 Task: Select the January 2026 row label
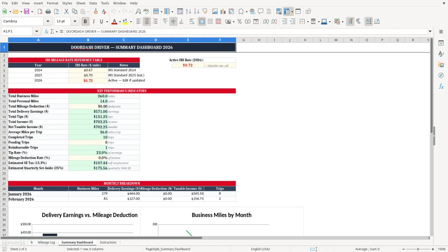38,194
